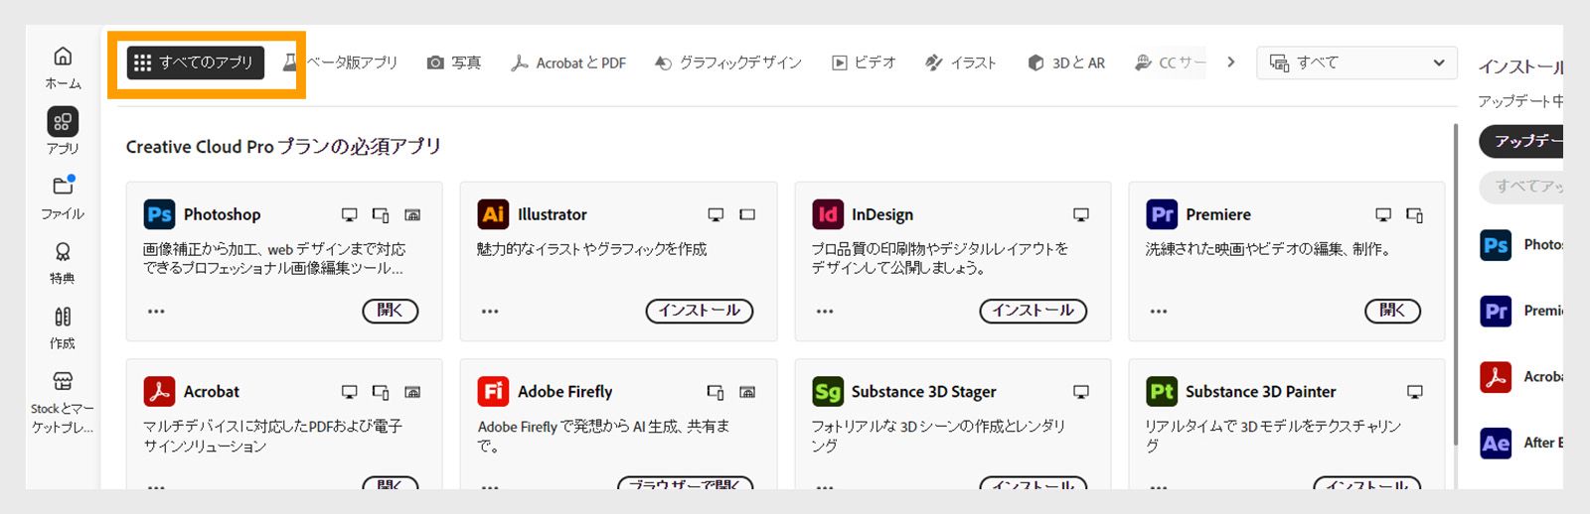Install InDesign with インストール button
The image size is (1590, 514).
tap(1033, 311)
